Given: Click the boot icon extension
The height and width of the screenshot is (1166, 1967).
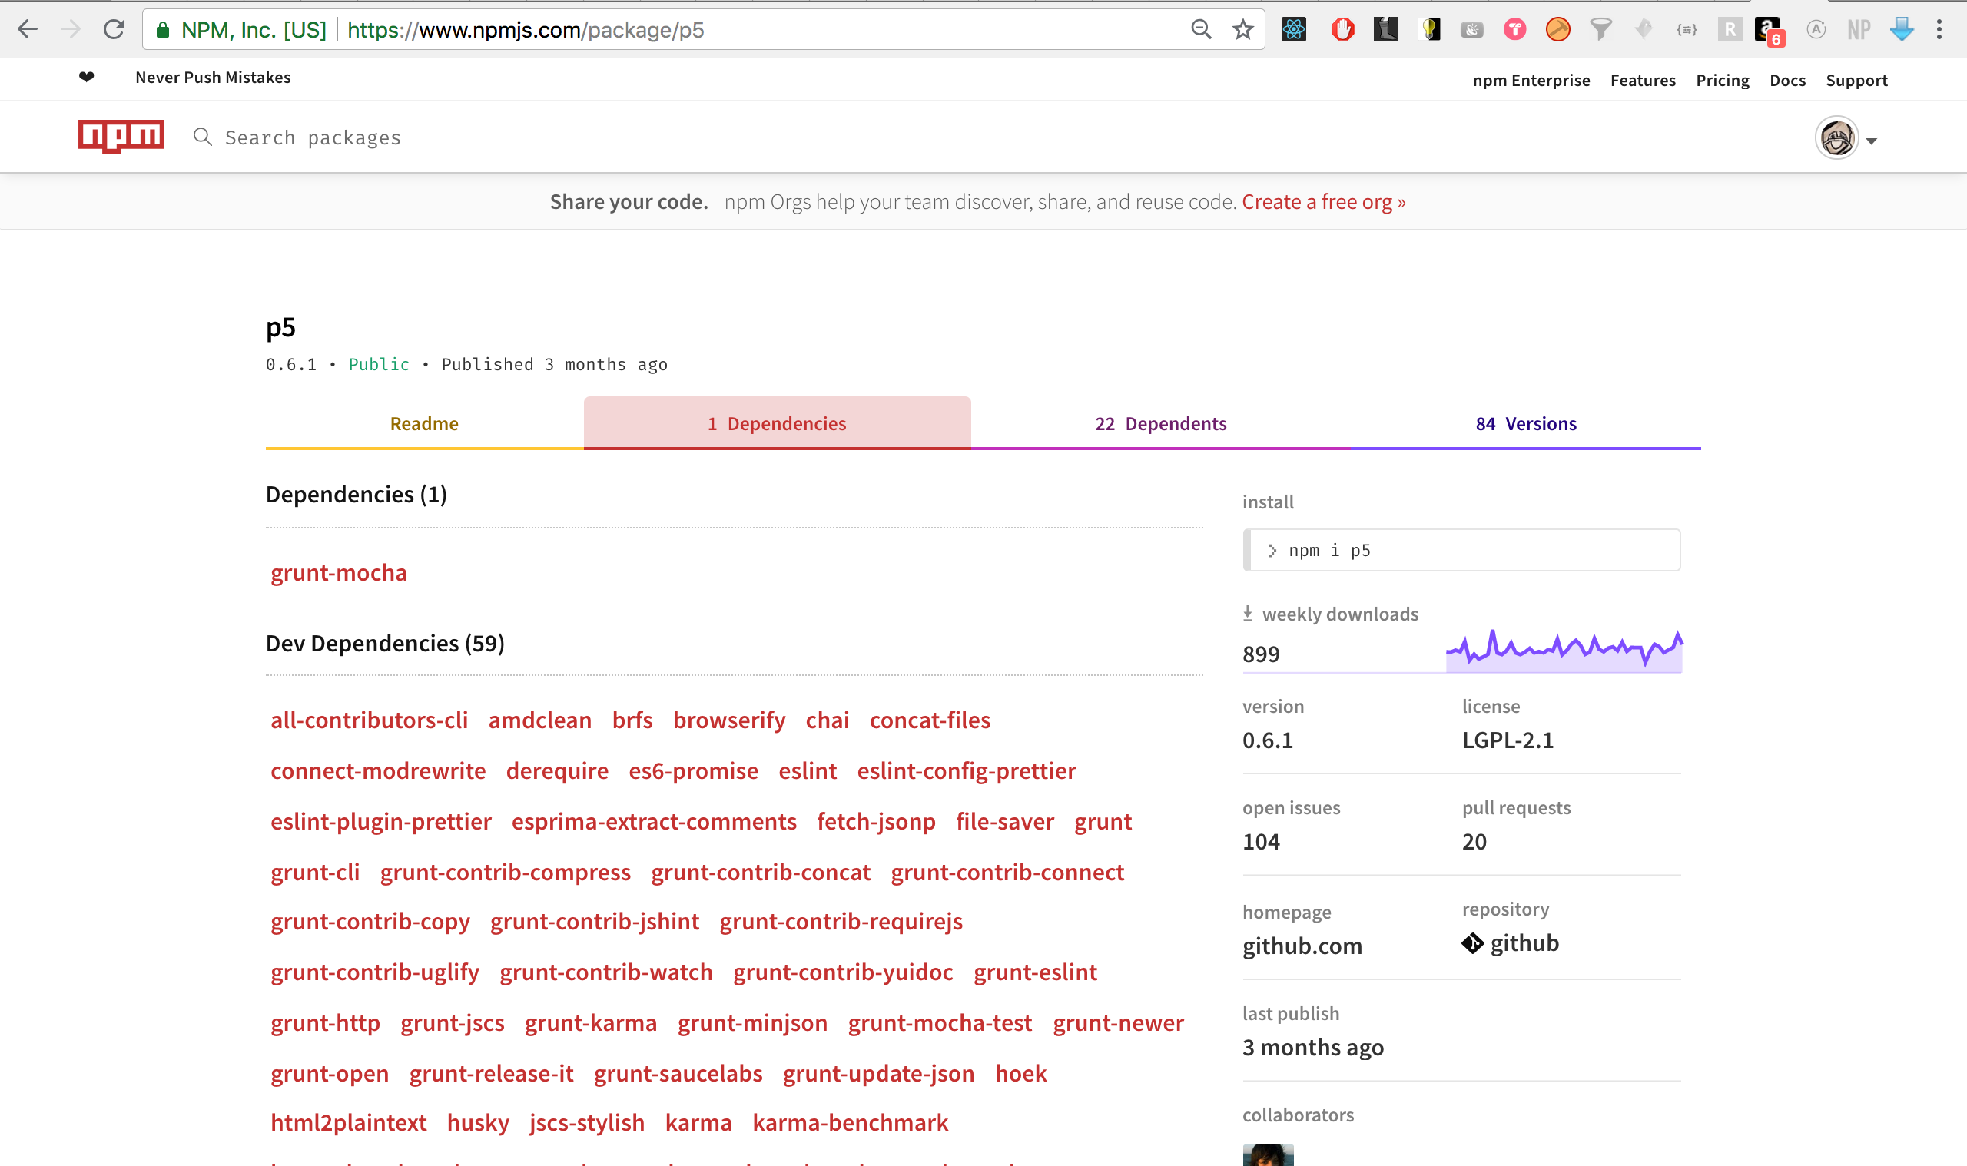Looking at the screenshot, I should pyautogui.click(x=1385, y=30).
